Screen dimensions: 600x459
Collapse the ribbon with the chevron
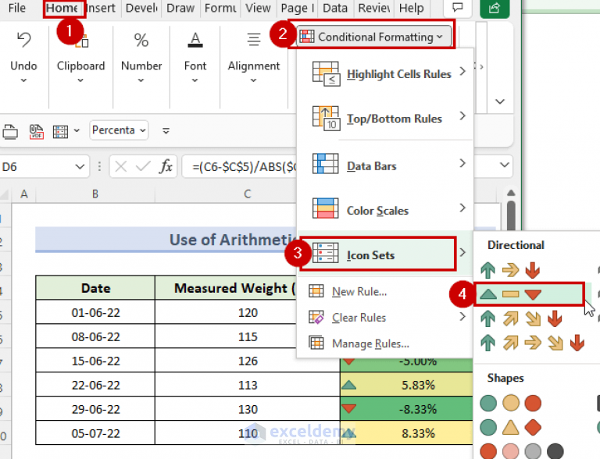pyautogui.click(x=500, y=101)
